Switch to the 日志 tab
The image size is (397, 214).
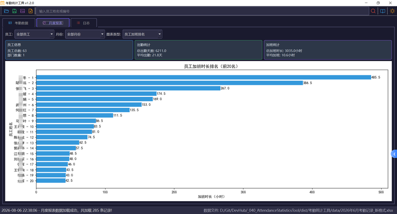click(83, 23)
